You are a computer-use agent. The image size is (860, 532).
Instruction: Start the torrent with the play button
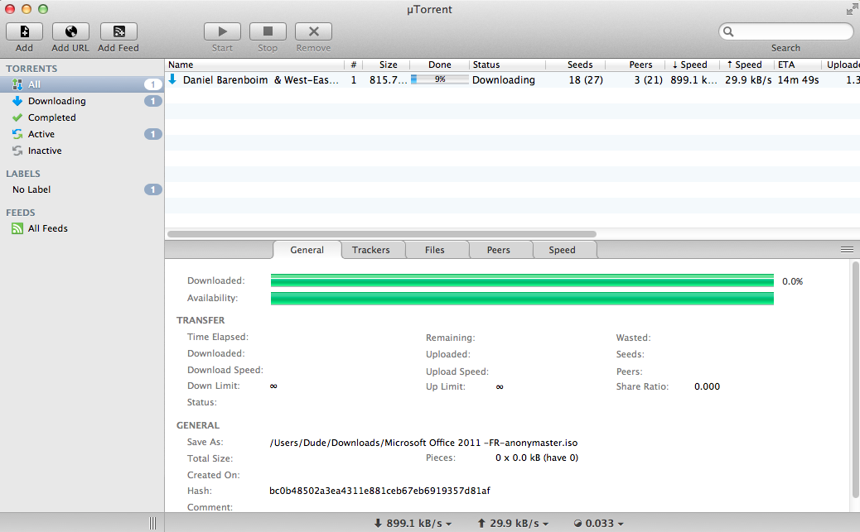[x=222, y=31]
